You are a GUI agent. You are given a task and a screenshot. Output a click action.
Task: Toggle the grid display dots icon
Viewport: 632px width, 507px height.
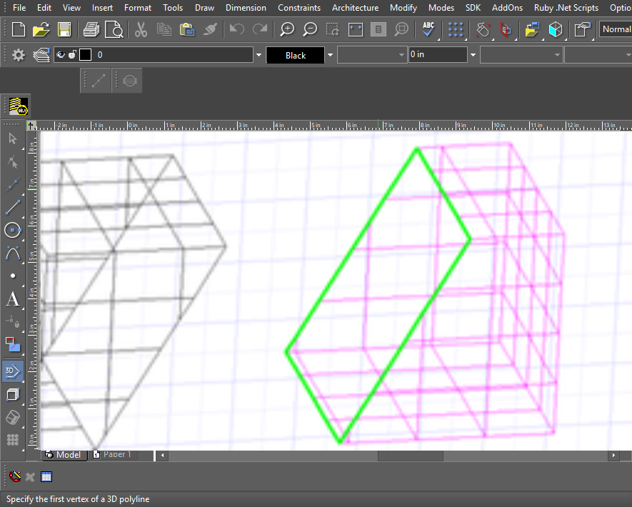pyautogui.click(x=456, y=29)
